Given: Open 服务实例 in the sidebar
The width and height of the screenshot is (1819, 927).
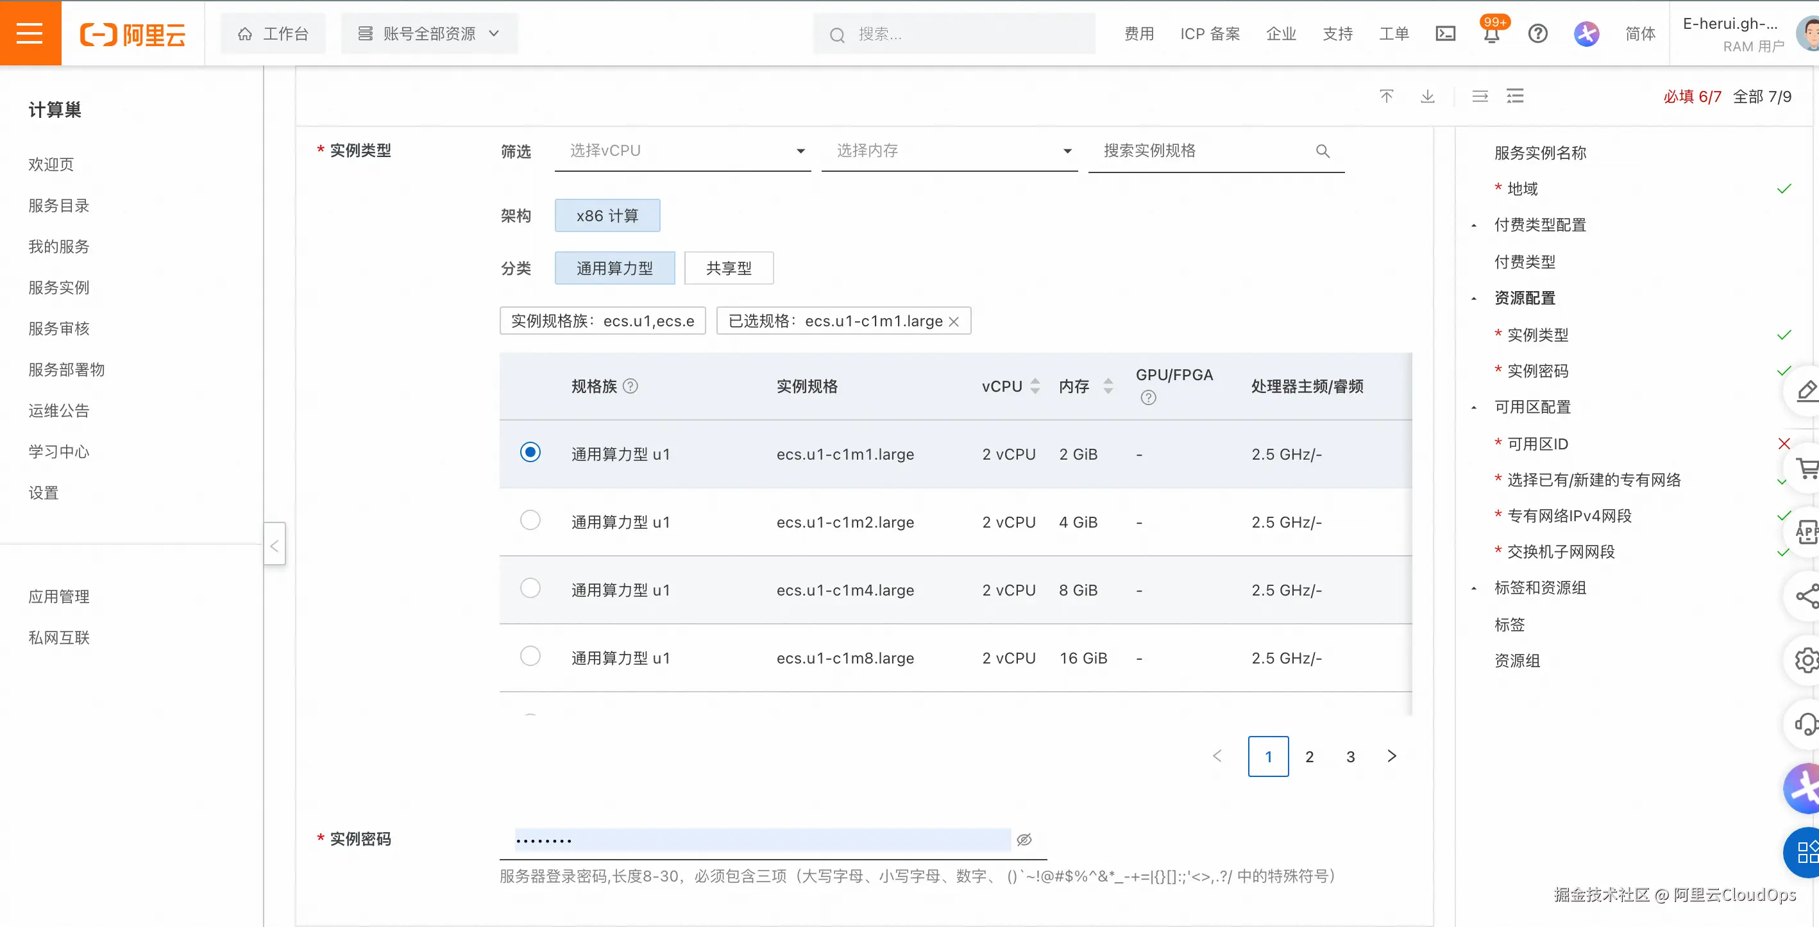Looking at the screenshot, I should [58, 287].
